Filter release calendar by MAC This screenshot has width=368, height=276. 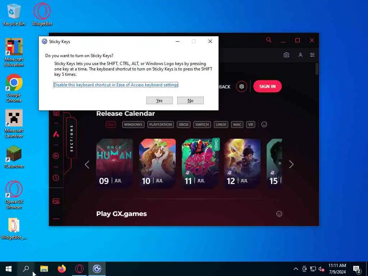(237, 125)
